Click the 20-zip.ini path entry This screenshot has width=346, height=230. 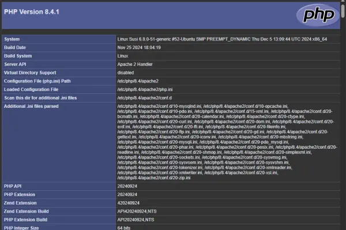pyautogui.click(x=154, y=178)
